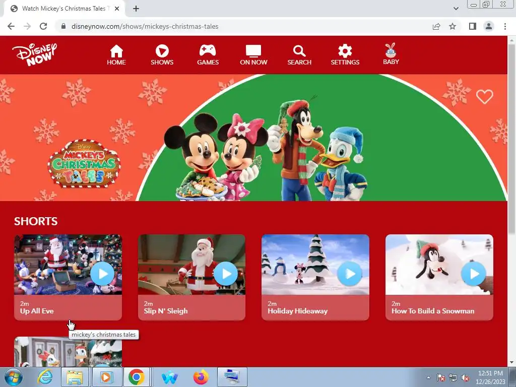The width and height of the screenshot is (516, 387).
Task: Bookmark this page with the star
Action: point(453,26)
